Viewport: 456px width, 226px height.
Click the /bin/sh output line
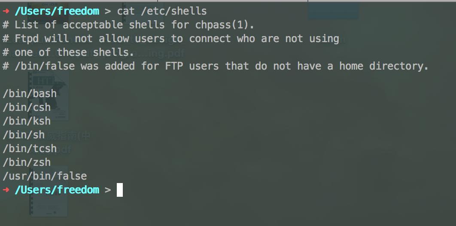tap(24, 134)
